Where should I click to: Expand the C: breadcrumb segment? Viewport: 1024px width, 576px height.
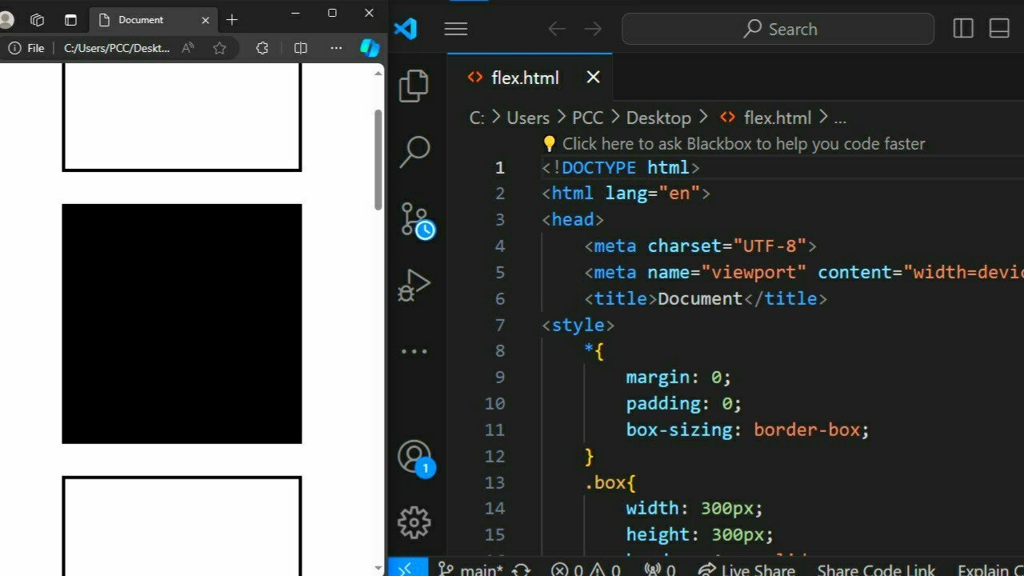pos(477,118)
